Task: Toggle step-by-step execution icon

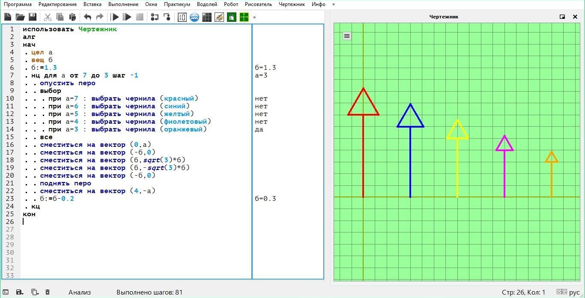Action: [x=155, y=17]
